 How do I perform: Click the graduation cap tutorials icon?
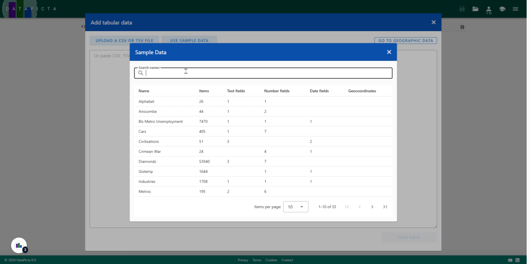coord(502,9)
